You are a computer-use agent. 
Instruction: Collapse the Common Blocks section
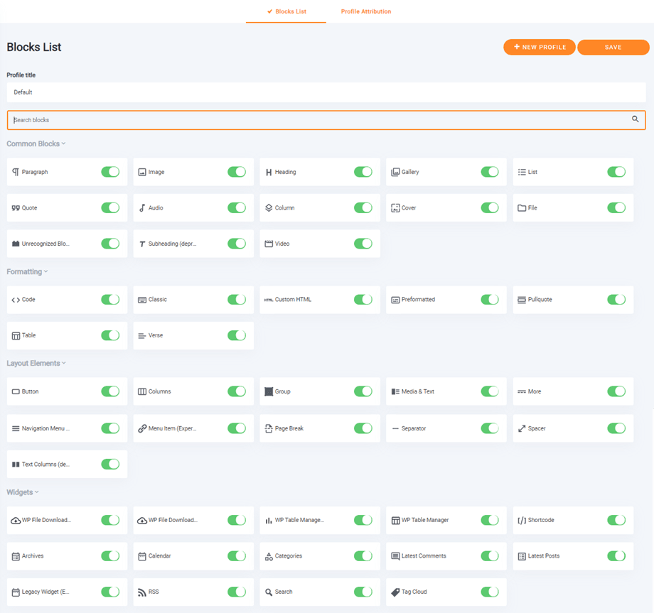pyautogui.click(x=36, y=143)
